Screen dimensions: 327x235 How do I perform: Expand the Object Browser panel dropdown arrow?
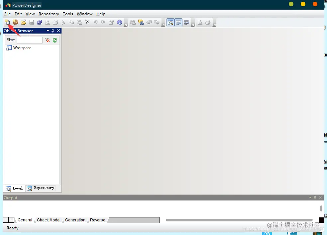click(x=48, y=31)
